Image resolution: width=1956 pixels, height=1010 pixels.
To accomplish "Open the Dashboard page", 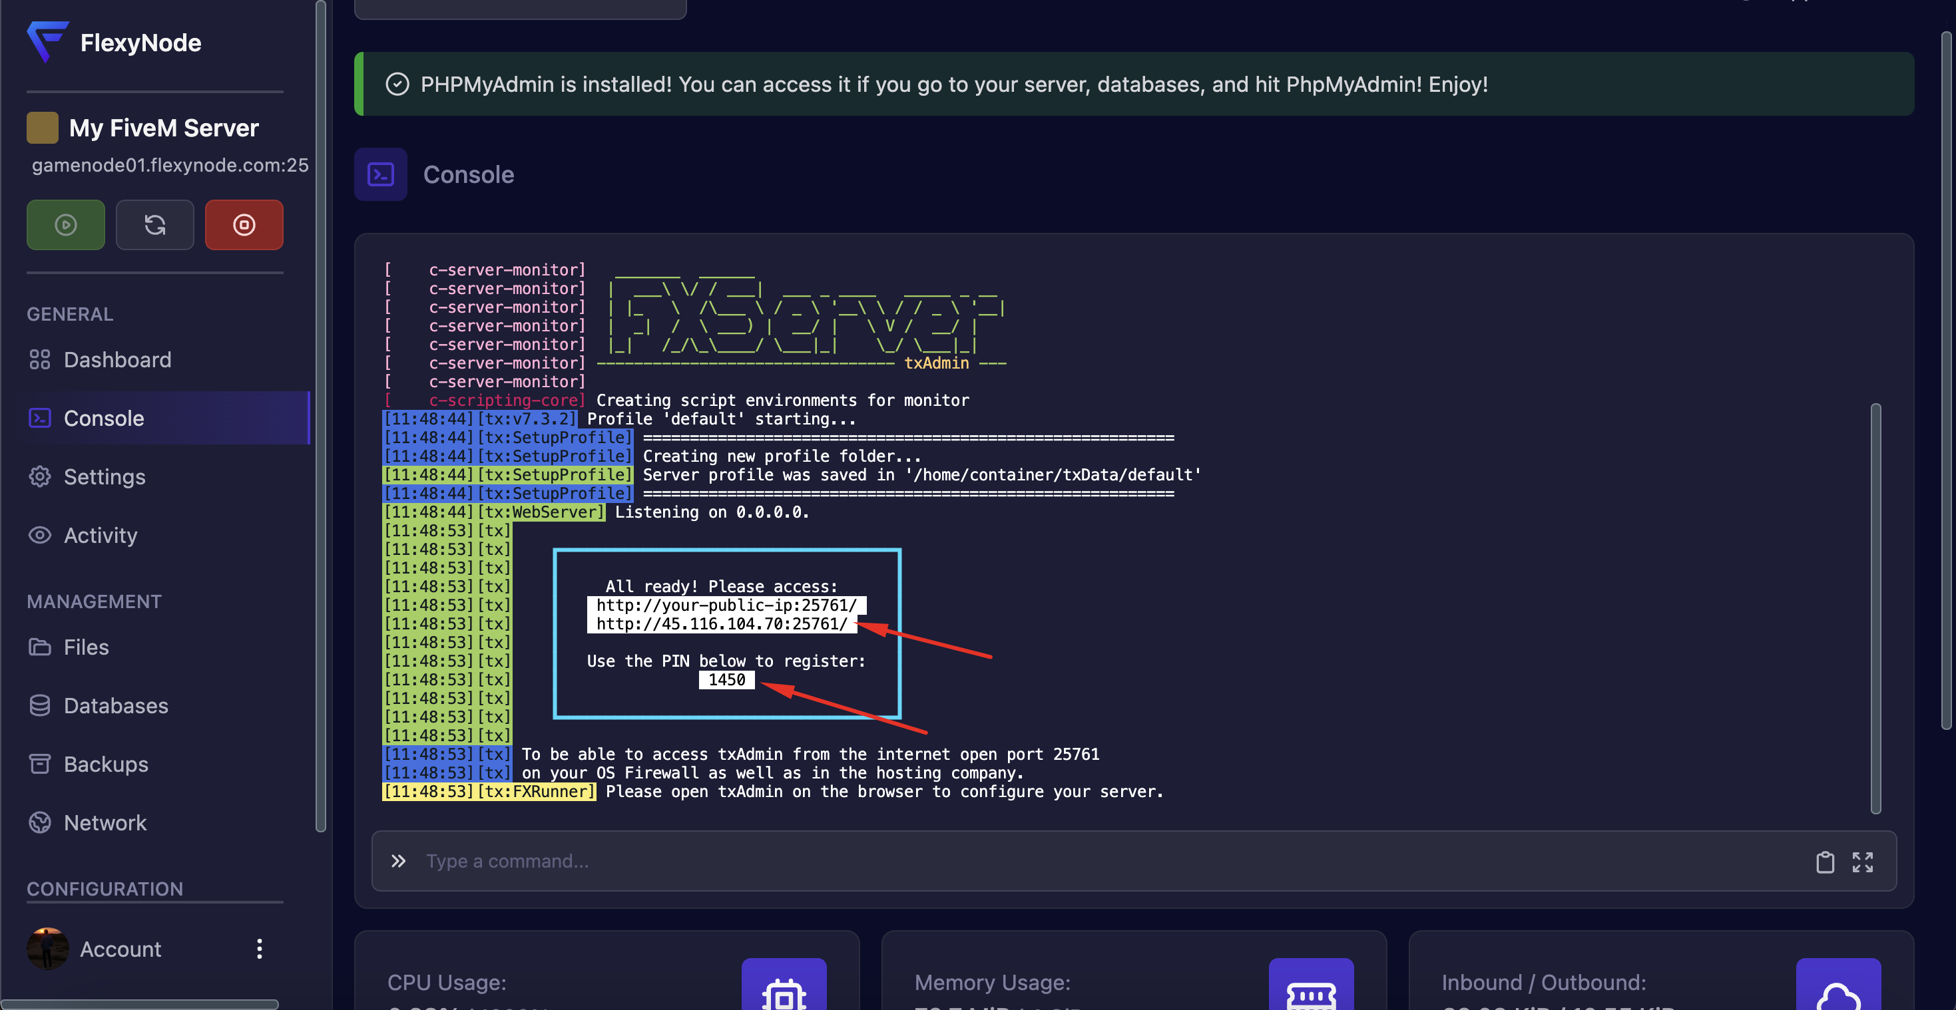I will [x=117, y=360].
